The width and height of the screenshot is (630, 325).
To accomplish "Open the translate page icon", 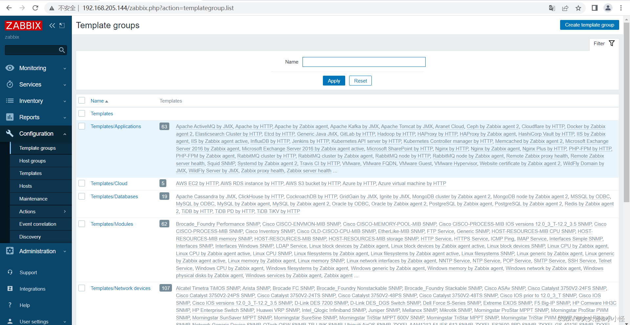I will click(552, 8).
